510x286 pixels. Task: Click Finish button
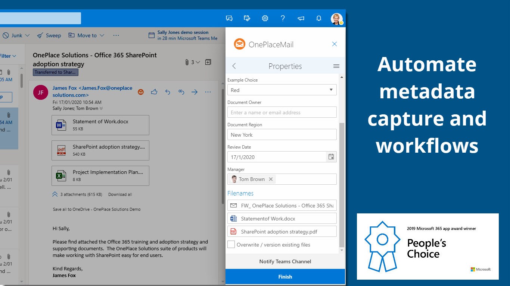click(285, 277)
